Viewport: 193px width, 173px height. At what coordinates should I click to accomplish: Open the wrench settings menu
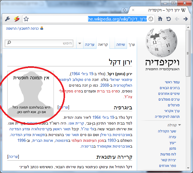pyautogui.click(x=8, y=19)
